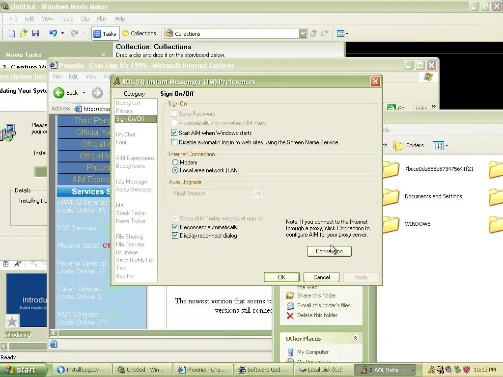Click New Collection Folder icon in Movie Maker
Image resolution: width=503 pixels, height=377 pixels.
tap(325, 33)
